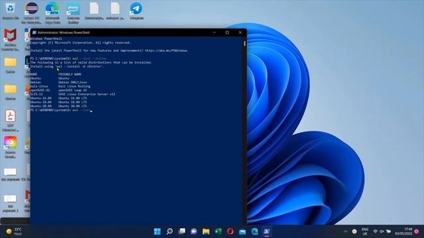
Task: Click the current 'wsl' prompt input line
Action: pyautogui.click(x=62, y=110)
